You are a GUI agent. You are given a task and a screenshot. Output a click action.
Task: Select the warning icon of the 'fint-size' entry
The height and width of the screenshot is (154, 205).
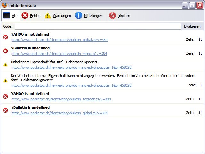tap(5, 64)
